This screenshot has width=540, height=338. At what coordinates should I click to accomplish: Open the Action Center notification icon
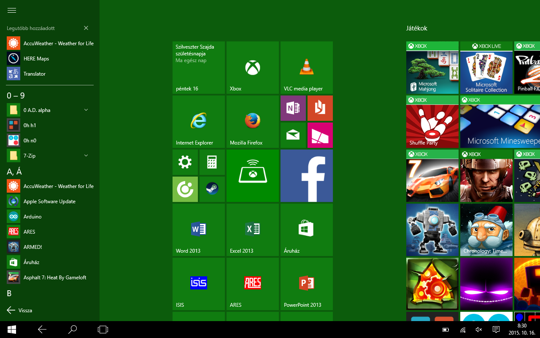496,330
